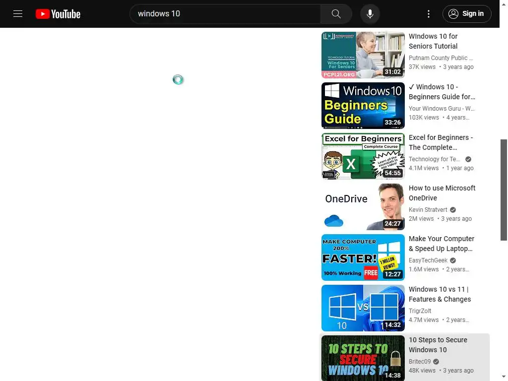Click the 24:27 duration badge
508x381 pixels.
coord(392,223)
